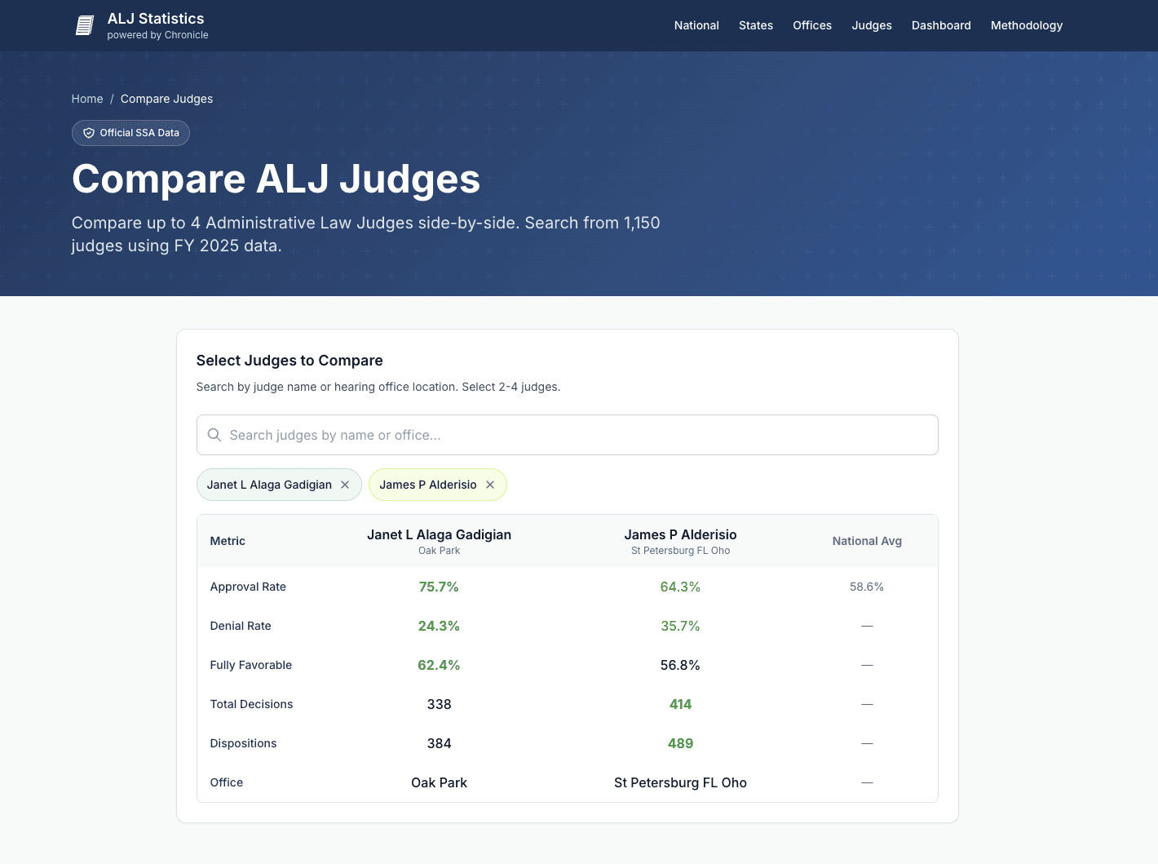Click the 75.7% approval rate value
1158x864 pixels.
pyautogui.click(x=439, y=587)
